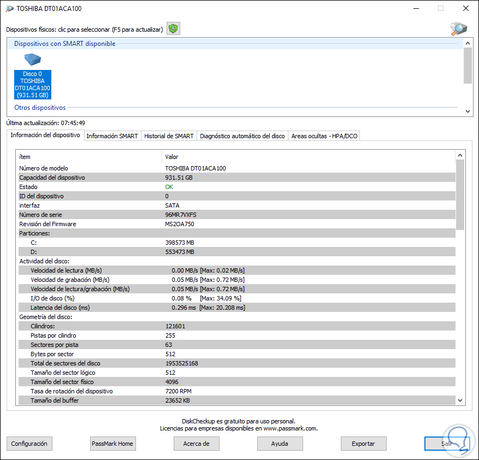Viewport: 479px width, 460px height.
Task: Click the Configuración button
Action: point(29,444)
